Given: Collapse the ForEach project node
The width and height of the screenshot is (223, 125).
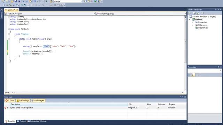Looking at the screenshot, I should pyautogui.click(x=190, y=19).
